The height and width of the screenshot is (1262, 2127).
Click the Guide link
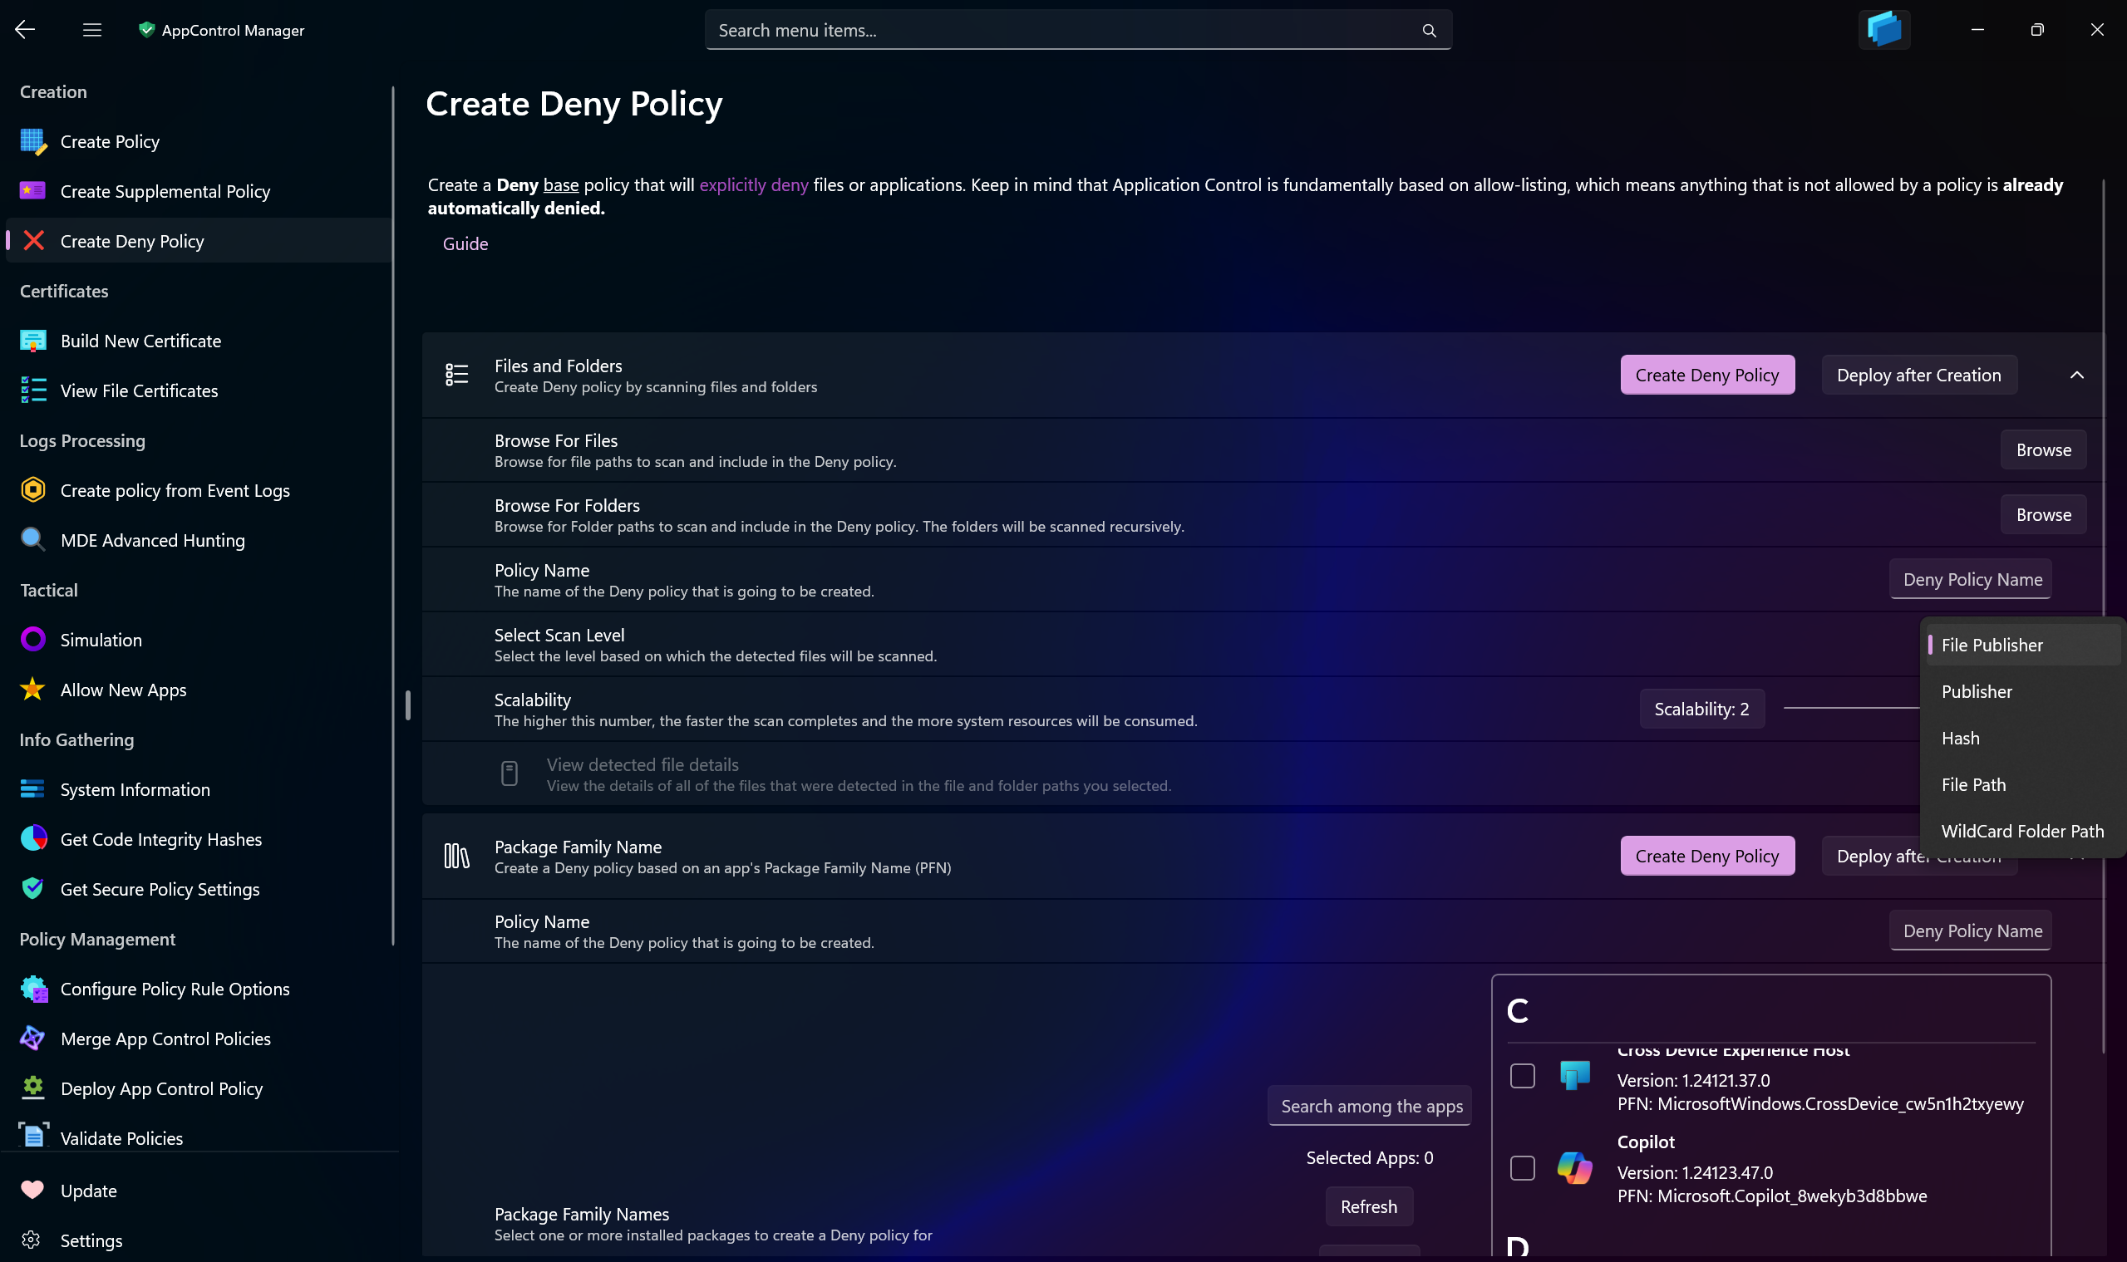click(x=466, y=243)
